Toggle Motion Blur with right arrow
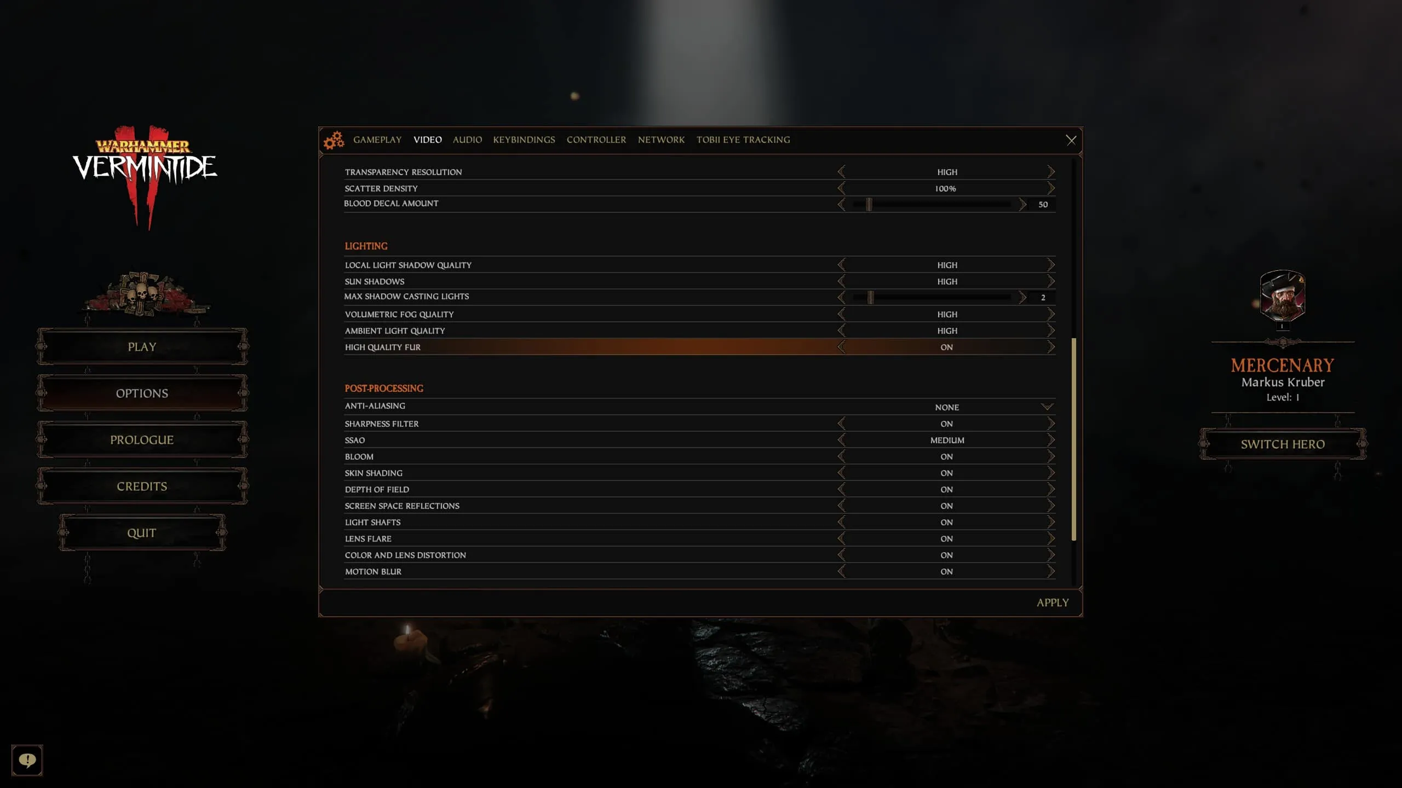This screenshot has width=1402, height=788. (1050, 571)
